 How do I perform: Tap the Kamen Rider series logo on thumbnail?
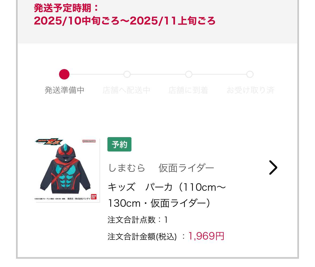tap(49, 141)
